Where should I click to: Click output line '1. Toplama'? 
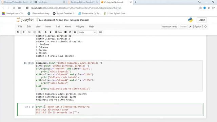pyautogui.click(x=43, y=44)
